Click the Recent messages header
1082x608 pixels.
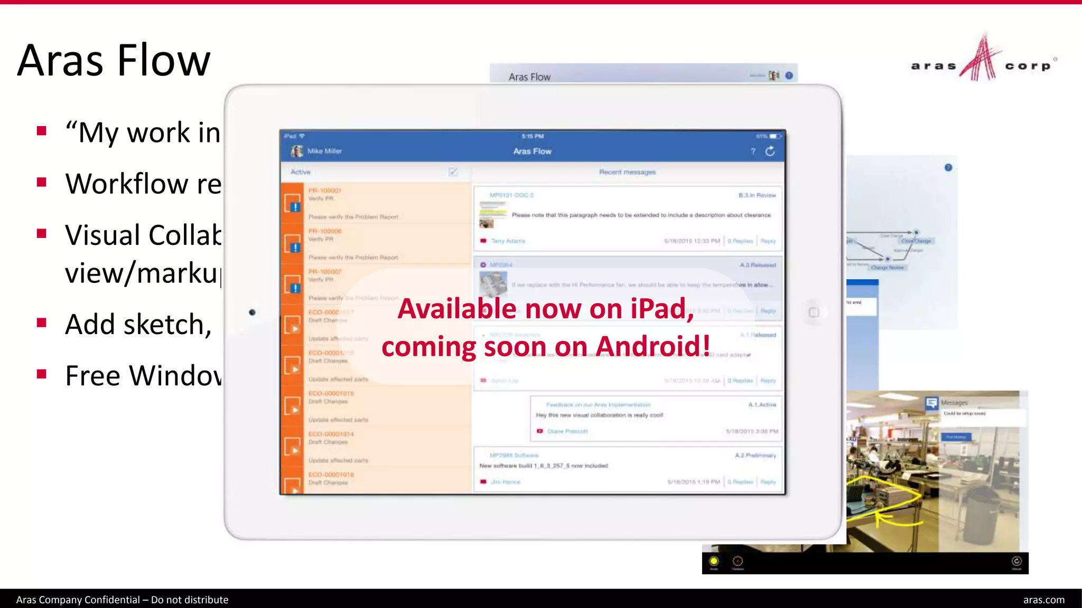coord(627,172)
